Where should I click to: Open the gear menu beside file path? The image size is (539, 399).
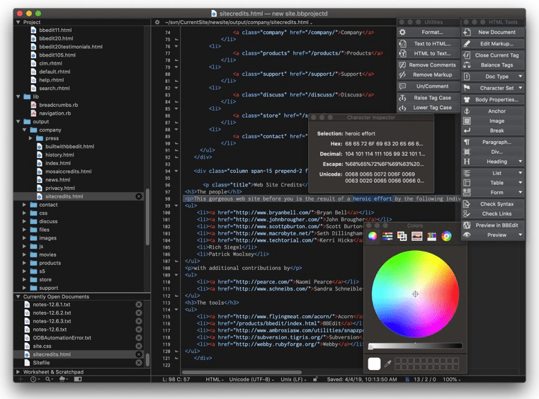(157, 22)
